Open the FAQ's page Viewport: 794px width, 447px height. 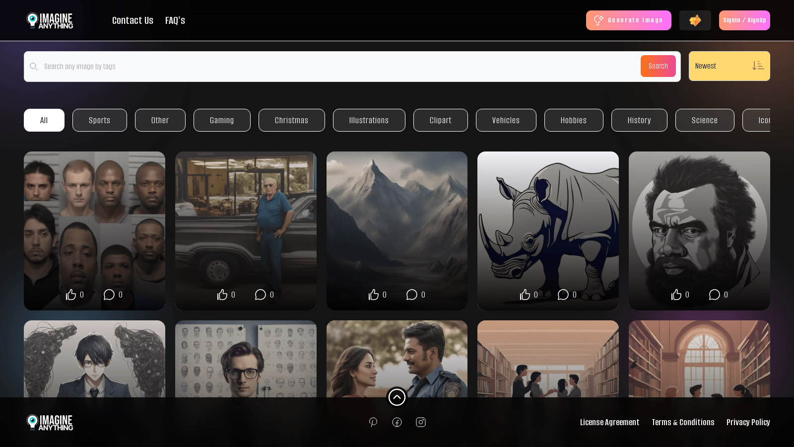click(x=175, y=20)
